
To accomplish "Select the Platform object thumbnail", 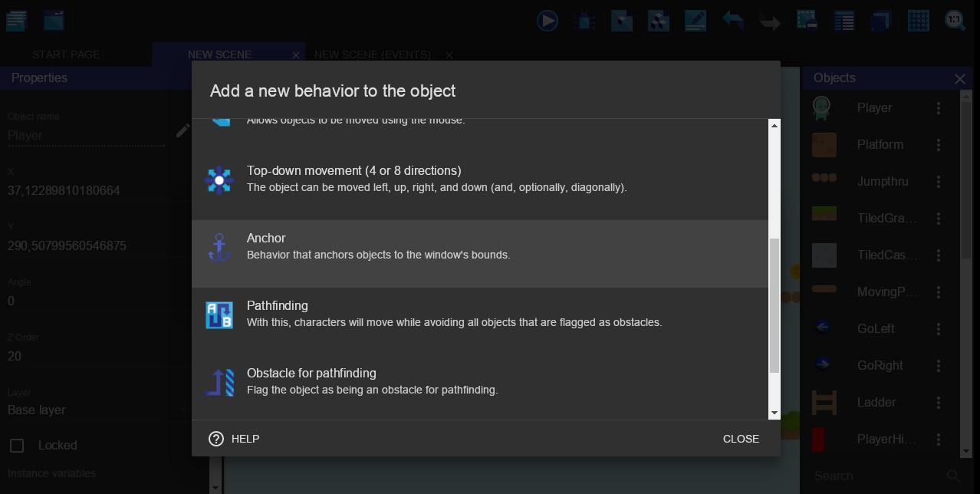I will coord(824,145).
